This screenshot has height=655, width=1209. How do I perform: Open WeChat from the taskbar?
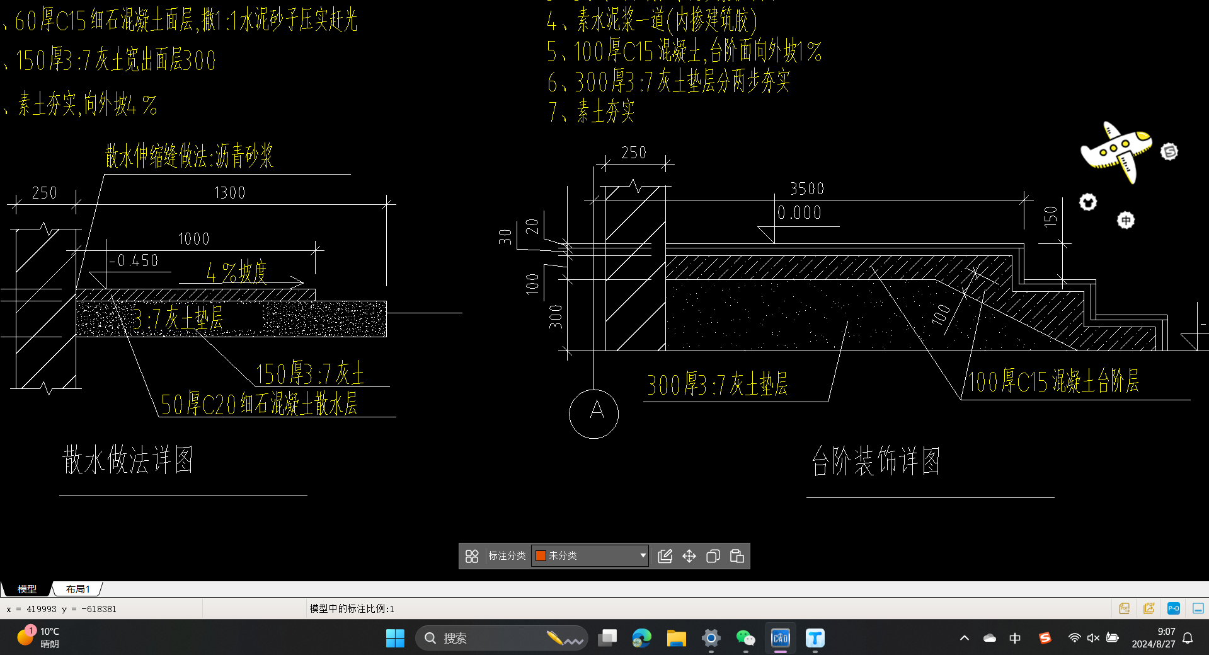click(x=746, y=638)
